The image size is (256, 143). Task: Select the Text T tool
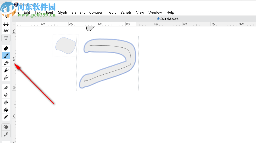tap(6, 38)
